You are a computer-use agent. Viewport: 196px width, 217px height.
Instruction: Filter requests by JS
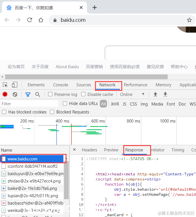124,104
